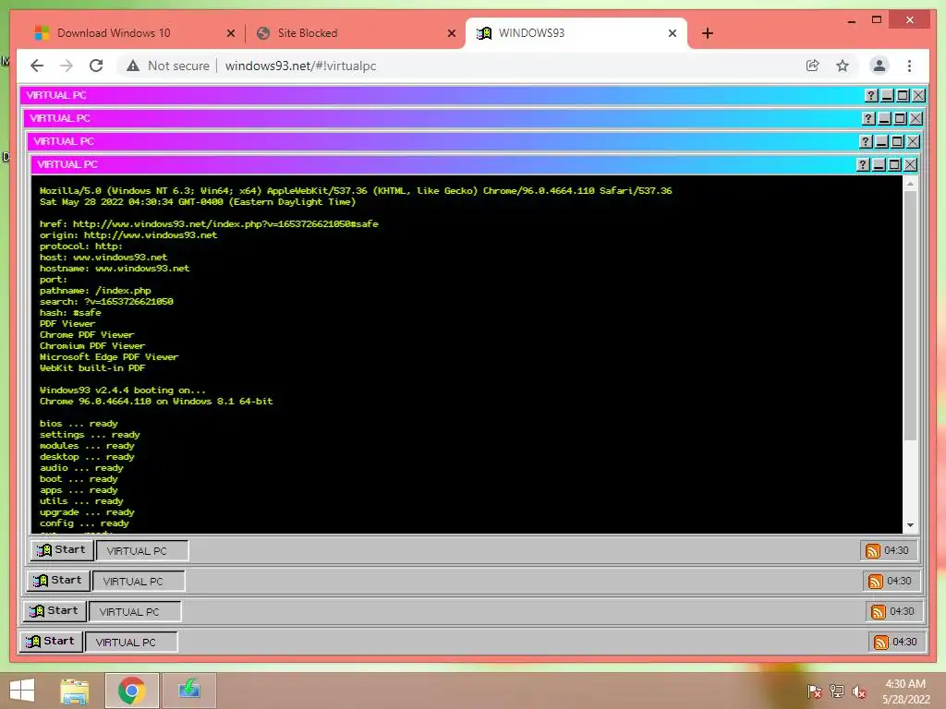Reload the current page
Viewport: 946px width, 709px height.
click(96, 66)
